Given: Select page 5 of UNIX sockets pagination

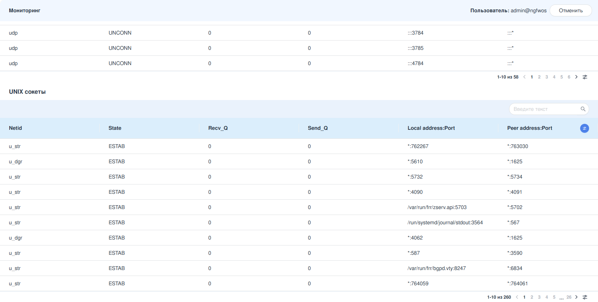Looking at the screenshot, I should point(554,297).
